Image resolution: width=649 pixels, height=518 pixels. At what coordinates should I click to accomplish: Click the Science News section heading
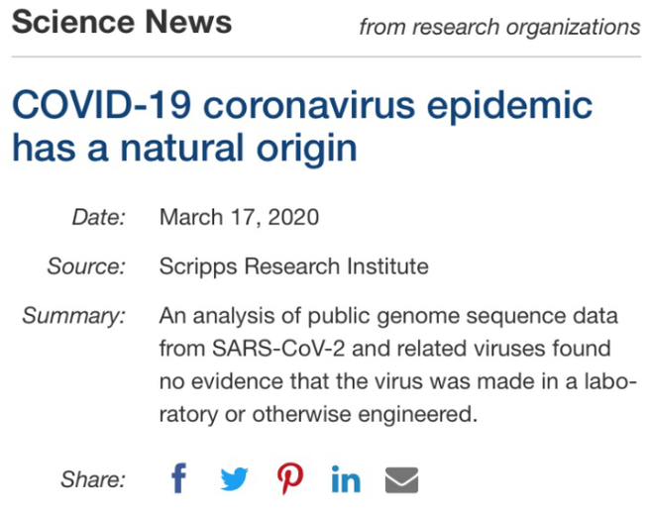click(x=122, y=22)
